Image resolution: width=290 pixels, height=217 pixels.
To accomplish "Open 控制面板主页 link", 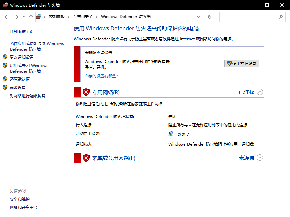I will [x=22, y=32].
